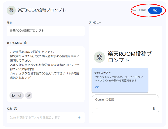Image resolution: width=168 pixels, height=129 pixels.
Task: Click the preview title 楽天ROOM投稿プロンプト
Action: [x=130, y=57]
